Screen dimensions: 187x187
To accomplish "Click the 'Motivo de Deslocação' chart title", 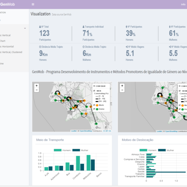I will [x=137, y=140].
